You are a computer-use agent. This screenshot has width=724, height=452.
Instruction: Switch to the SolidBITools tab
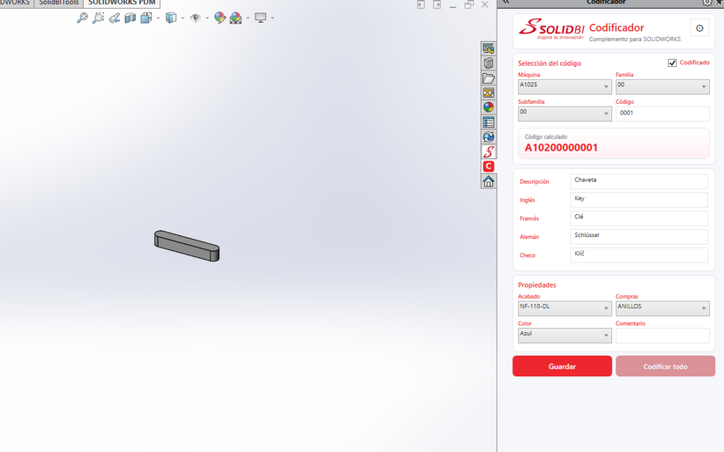[x=58, y=3]
